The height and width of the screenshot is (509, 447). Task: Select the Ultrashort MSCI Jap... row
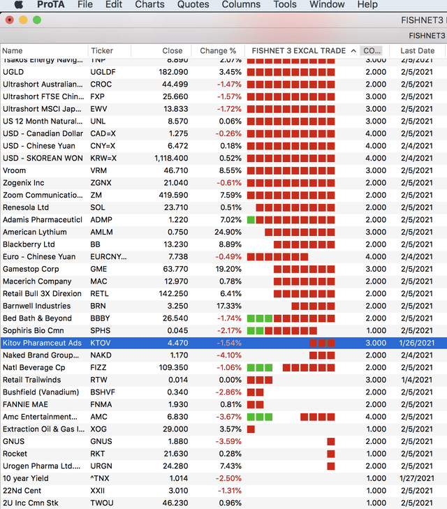pyautogui.click(x=223, y=109)
